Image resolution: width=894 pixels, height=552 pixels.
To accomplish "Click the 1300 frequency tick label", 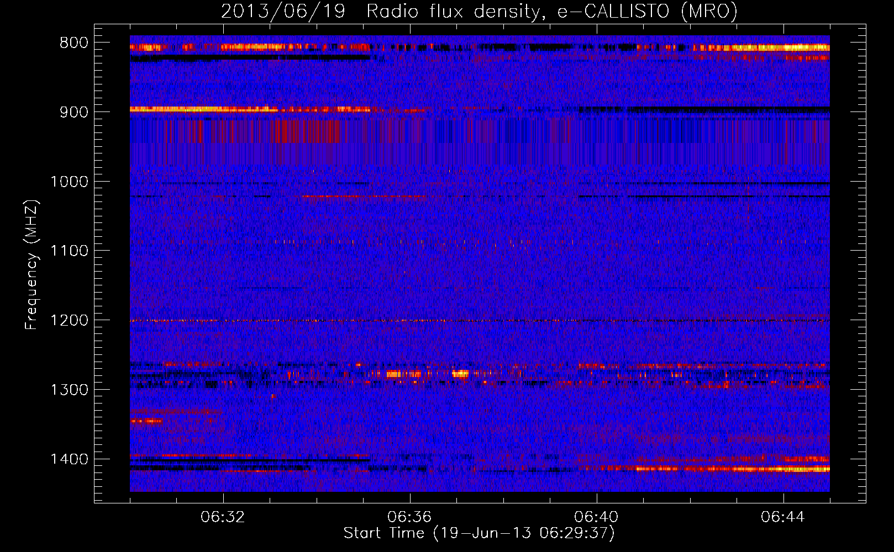I will point(69,390).
